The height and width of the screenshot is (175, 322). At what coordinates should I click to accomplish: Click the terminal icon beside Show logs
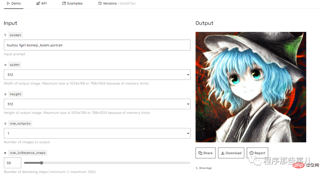197,168
